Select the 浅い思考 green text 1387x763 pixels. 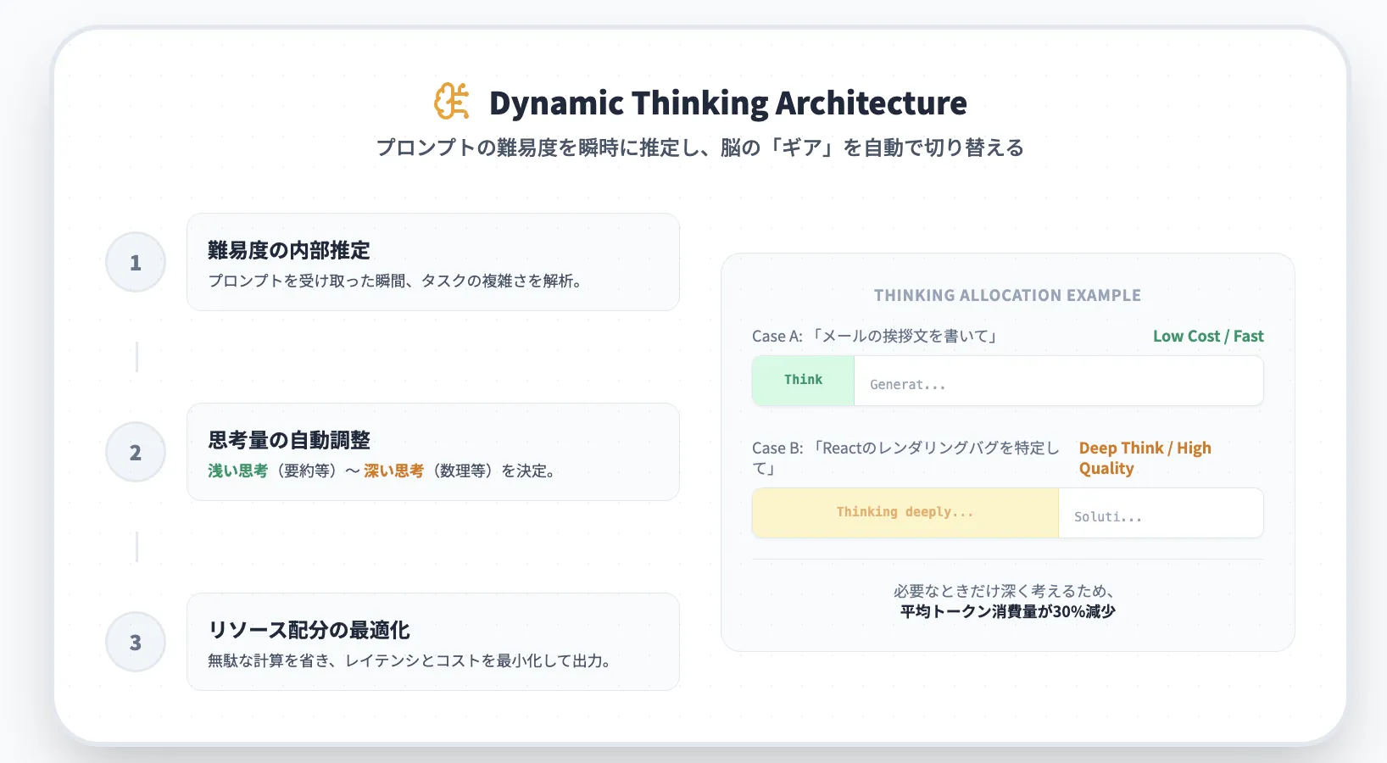(x=237, y=471)
